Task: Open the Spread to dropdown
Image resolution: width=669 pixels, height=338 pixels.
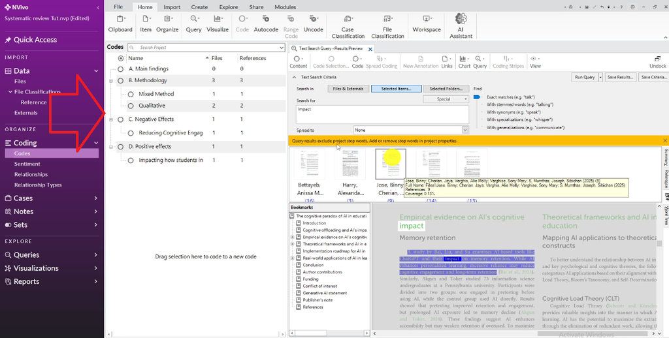Action: [x=465, y=130]
